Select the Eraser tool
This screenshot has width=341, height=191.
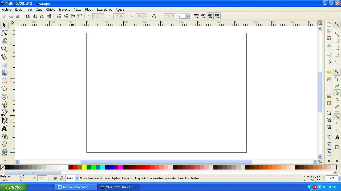click(x=4, y=144)
